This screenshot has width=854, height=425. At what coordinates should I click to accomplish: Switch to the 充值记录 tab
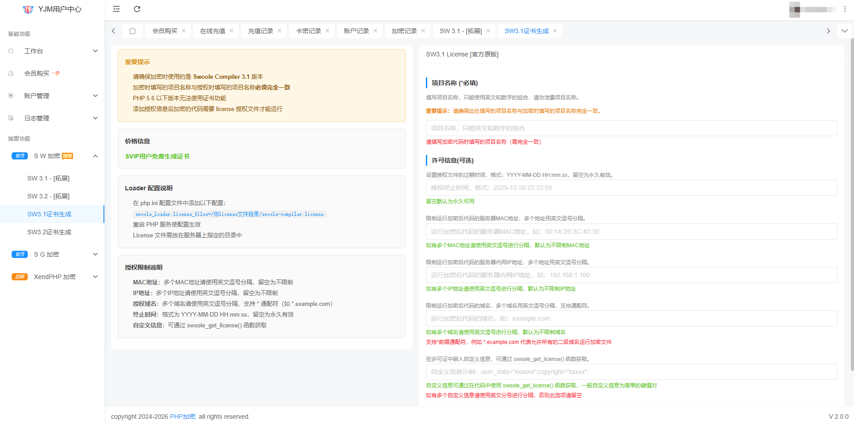click(x=260, y=31)
